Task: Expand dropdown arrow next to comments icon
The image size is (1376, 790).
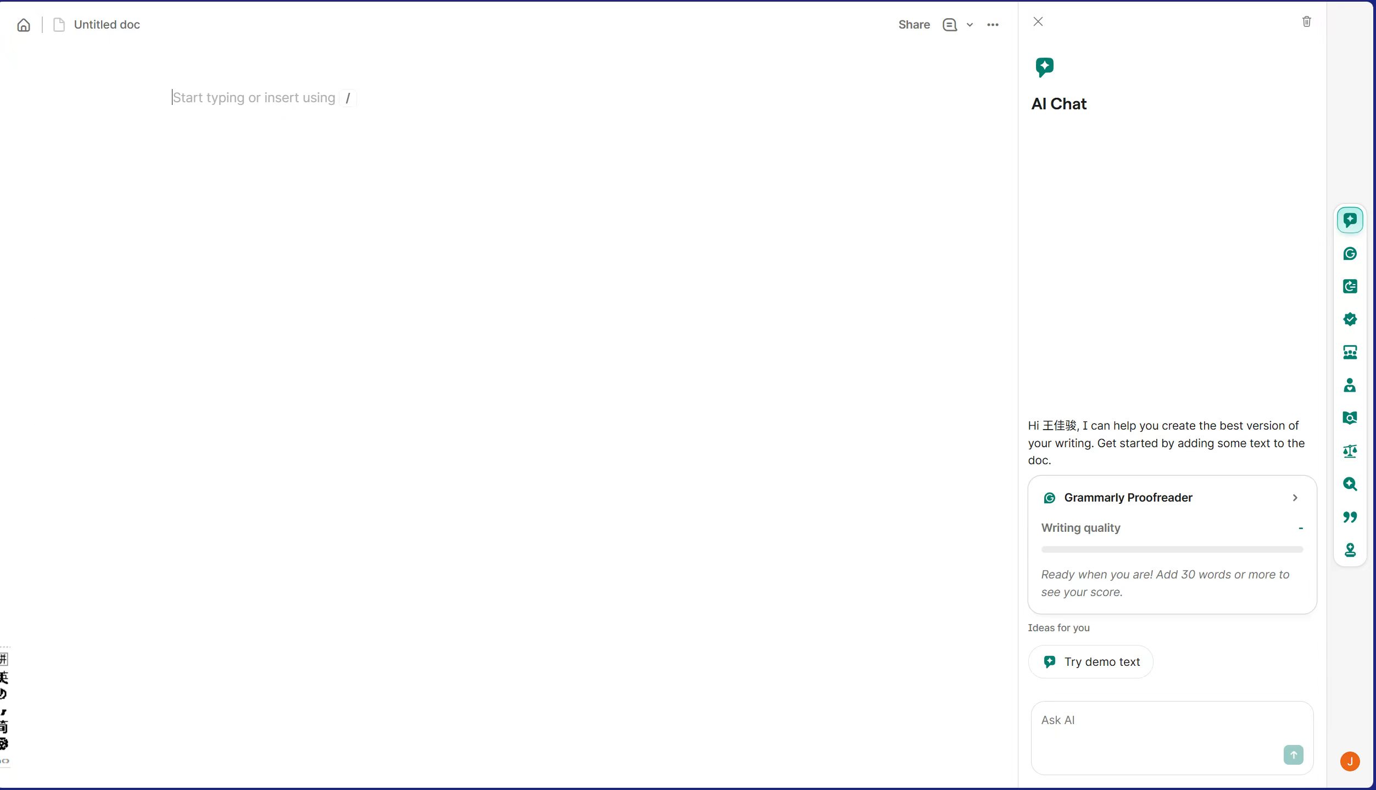Action: [x=970, y=25]
